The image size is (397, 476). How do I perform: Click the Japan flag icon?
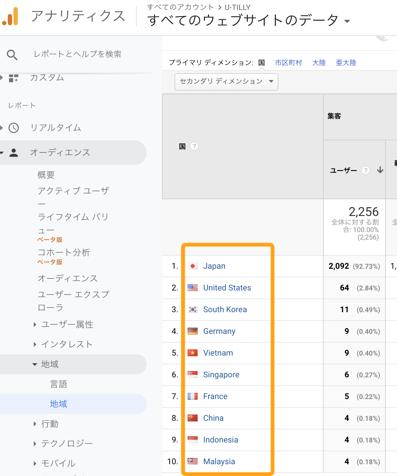[193, 266]
